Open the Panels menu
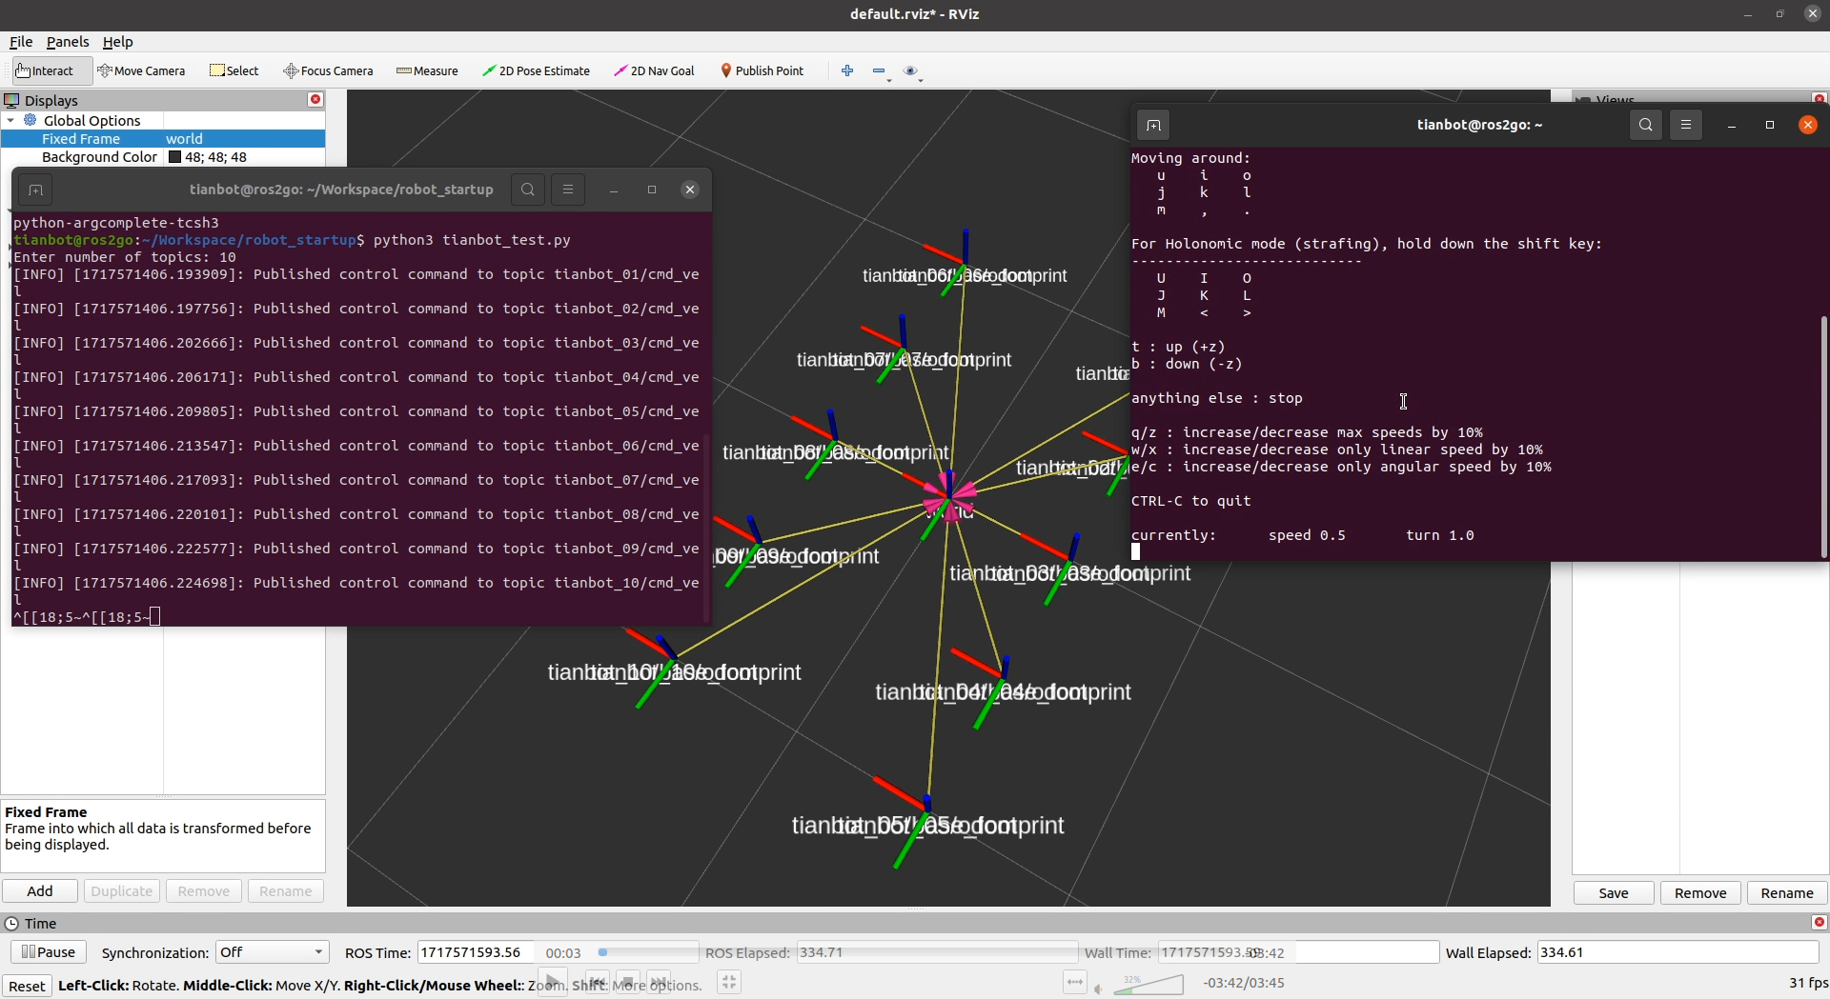Image resolution: width=1830 pixels, height=999 pixels. pos(68,42)
